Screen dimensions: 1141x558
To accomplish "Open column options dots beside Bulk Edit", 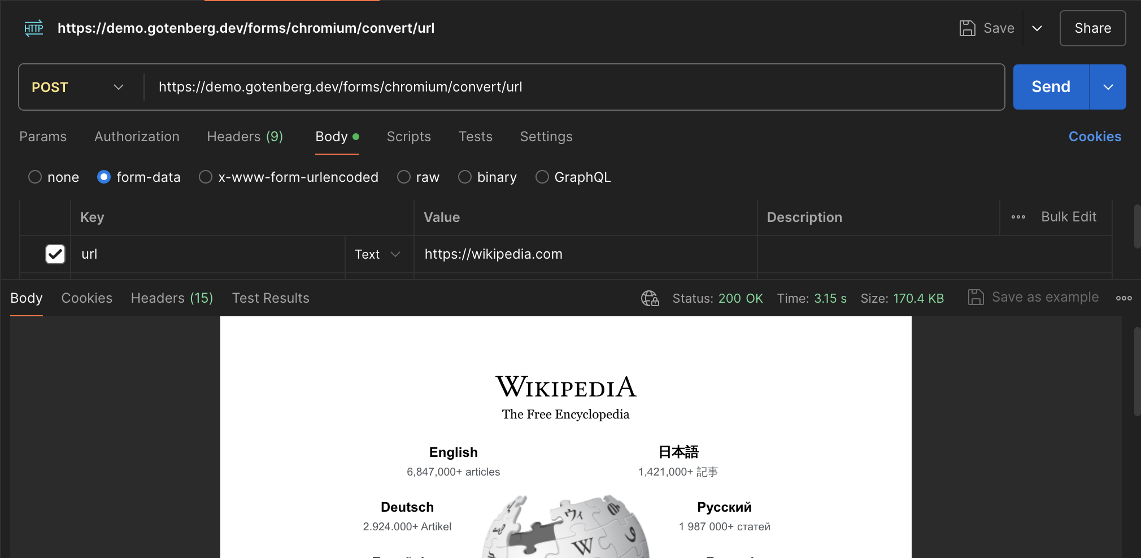I will (1018, 217).
